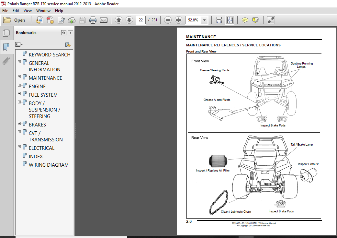
Task: Click the zoom field showing 52.8%
Action: coord(193,20)
